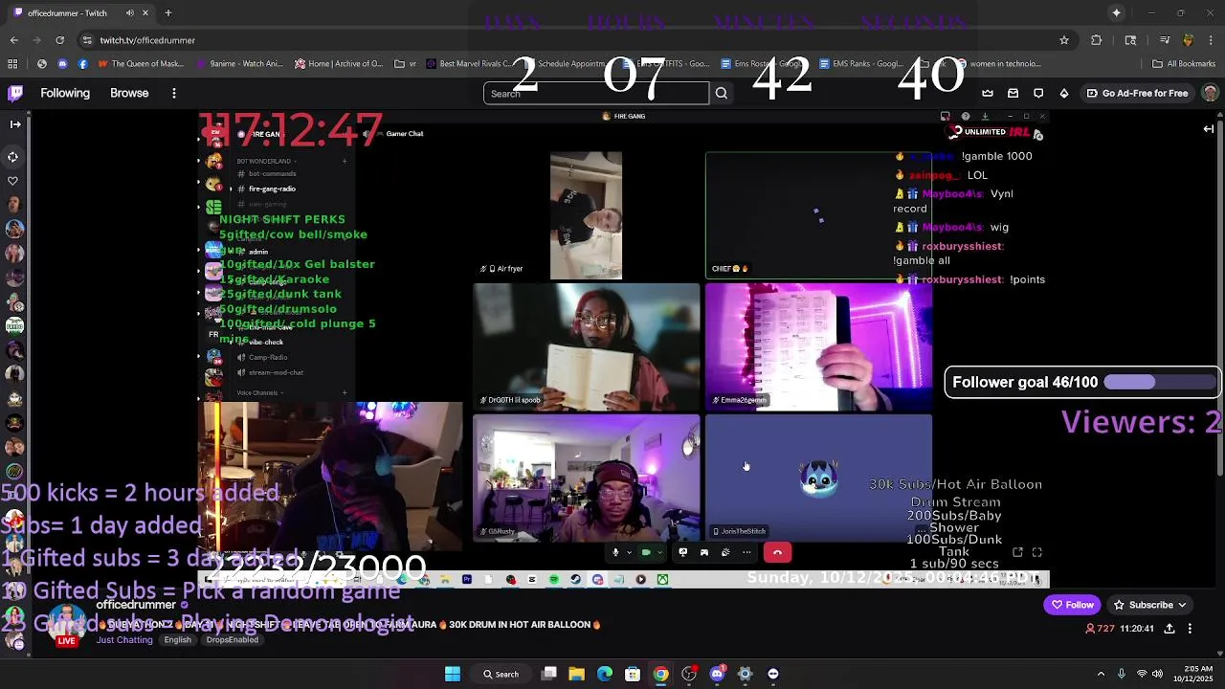The height and width of the screenshot is (689, 1225).
Task: Open the Twitch user avatar menu
Action: pos(1210,93)
